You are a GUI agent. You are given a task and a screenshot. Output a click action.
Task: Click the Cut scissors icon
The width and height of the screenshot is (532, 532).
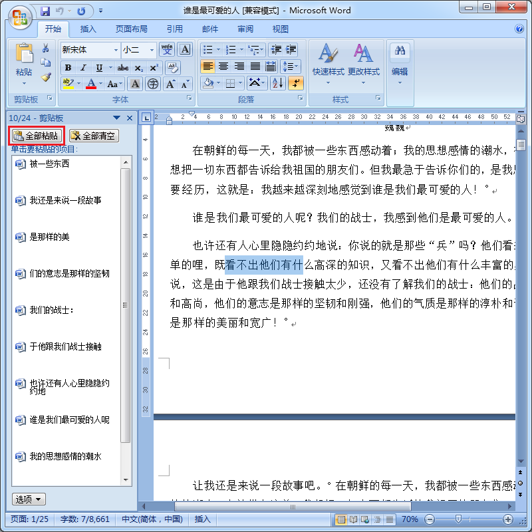coord(45,48)
